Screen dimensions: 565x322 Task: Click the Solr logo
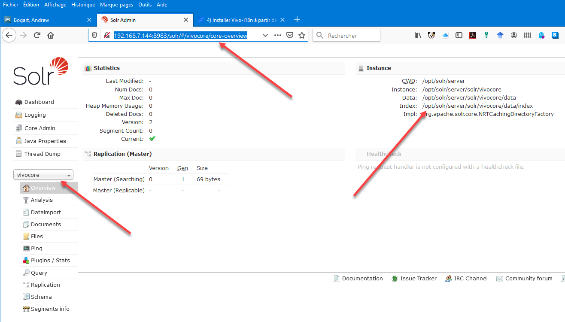(40, 71)
